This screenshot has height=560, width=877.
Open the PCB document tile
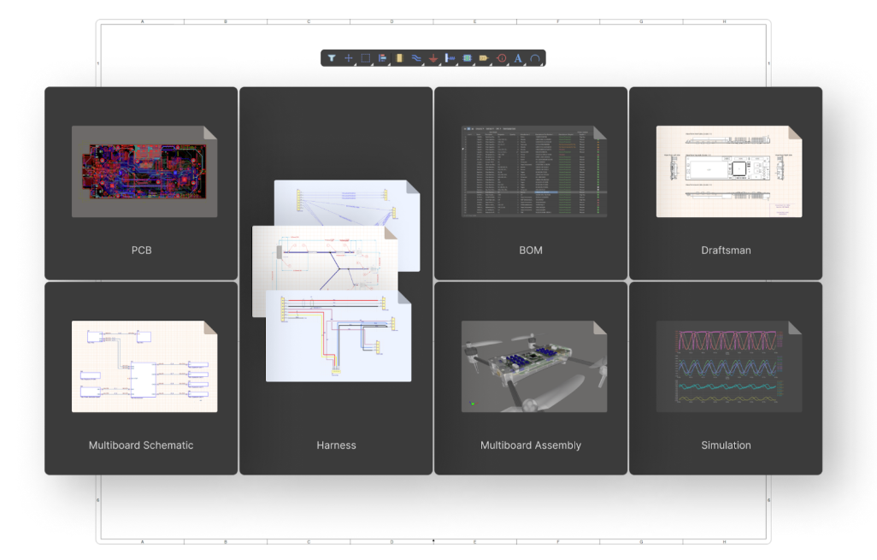[141, 184]
